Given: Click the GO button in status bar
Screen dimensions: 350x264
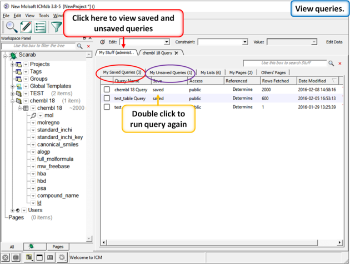Looking at the screenshot, I should (17, 257).
